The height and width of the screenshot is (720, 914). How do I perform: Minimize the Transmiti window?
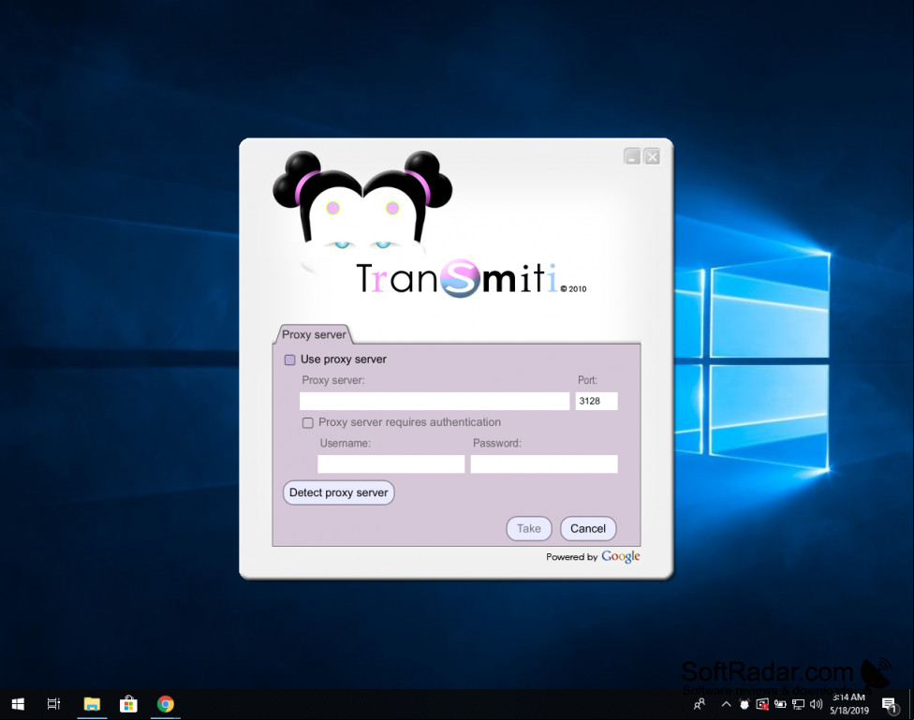[x=632, y=156]
